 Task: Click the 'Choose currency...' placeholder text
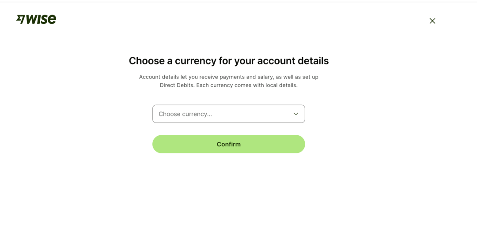tap(185, 114)
